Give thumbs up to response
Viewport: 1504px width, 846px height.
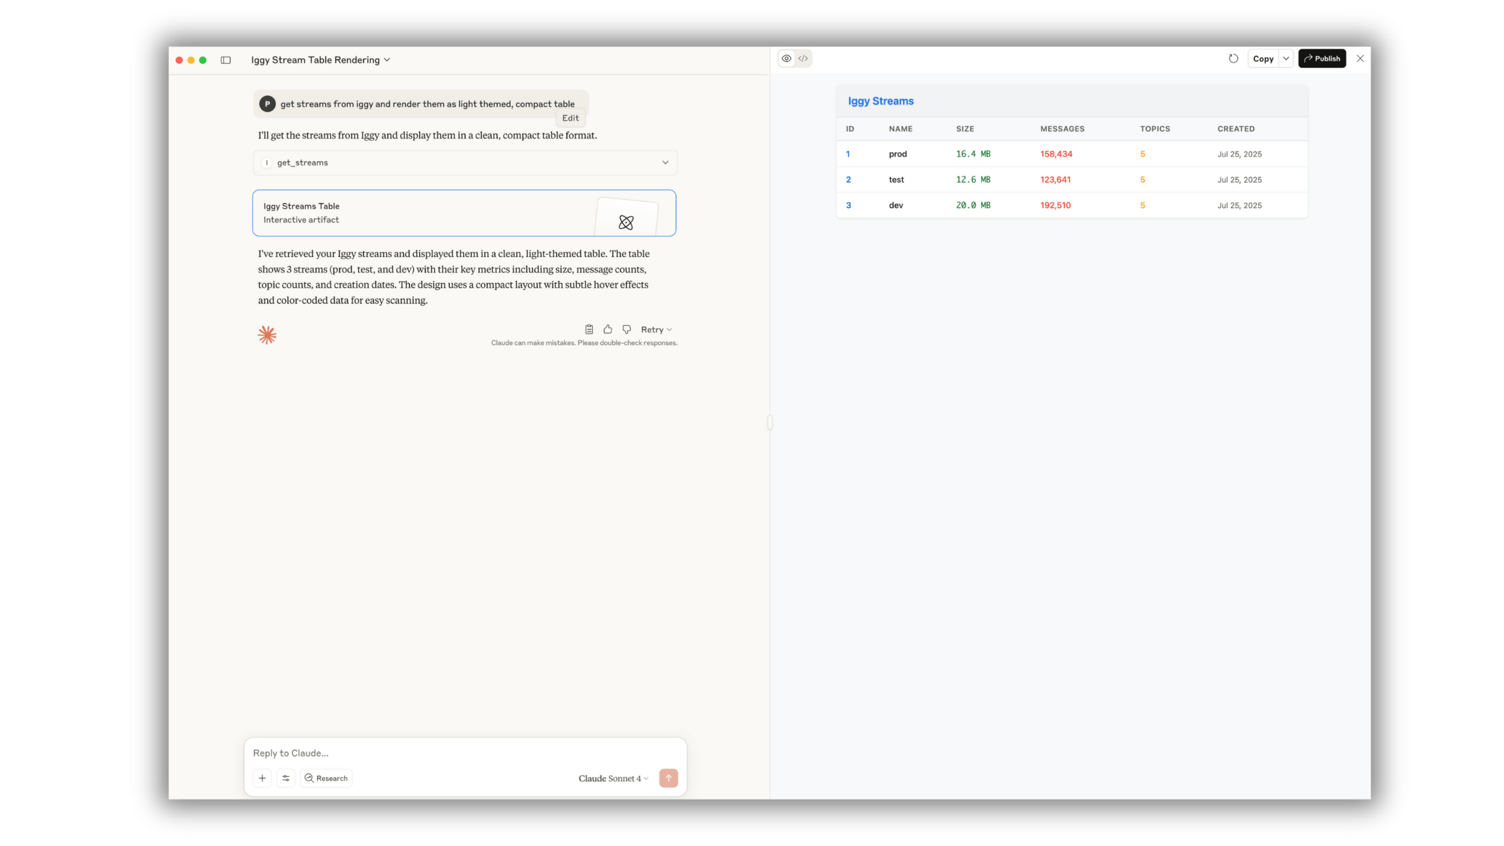pyautogui.click(x=607, y=330)
